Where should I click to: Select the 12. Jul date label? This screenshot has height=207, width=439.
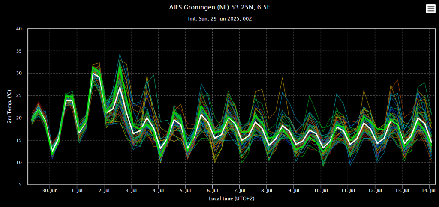(x=376, y=190)
